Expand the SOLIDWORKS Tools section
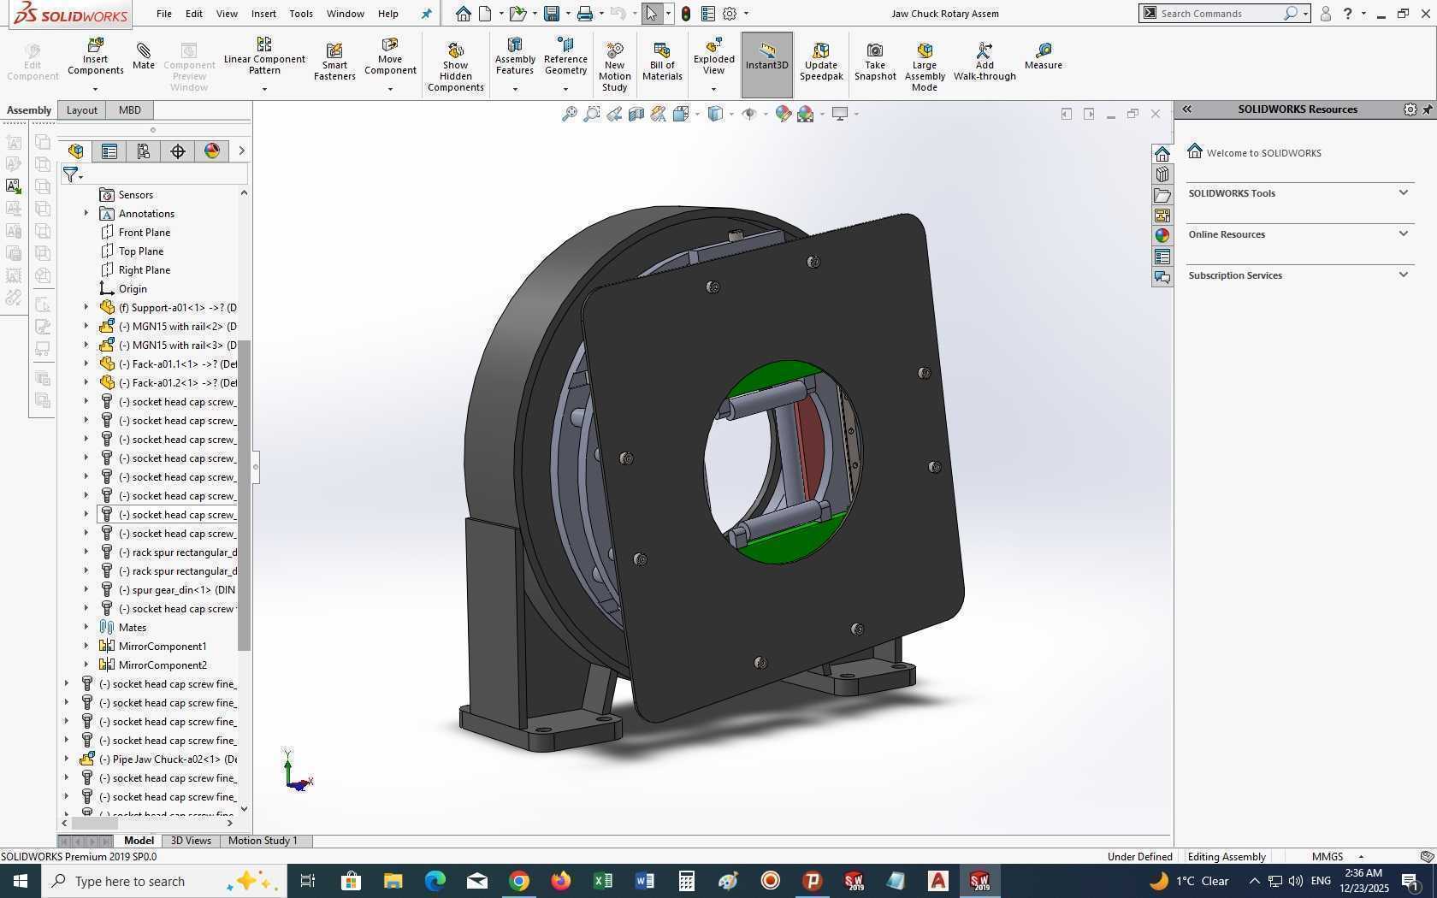 [x=1404, y=192]
